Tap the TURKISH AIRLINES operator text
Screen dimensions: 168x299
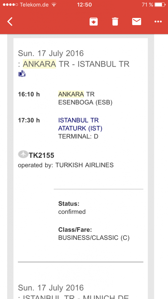click(x=85, y=165)
